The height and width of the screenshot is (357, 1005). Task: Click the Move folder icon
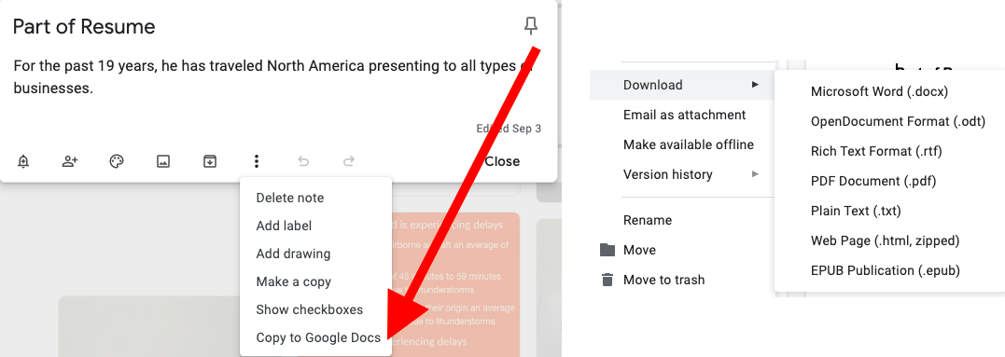pos(607,250)
